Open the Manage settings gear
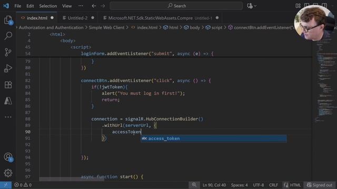 [x=8, y=173]
